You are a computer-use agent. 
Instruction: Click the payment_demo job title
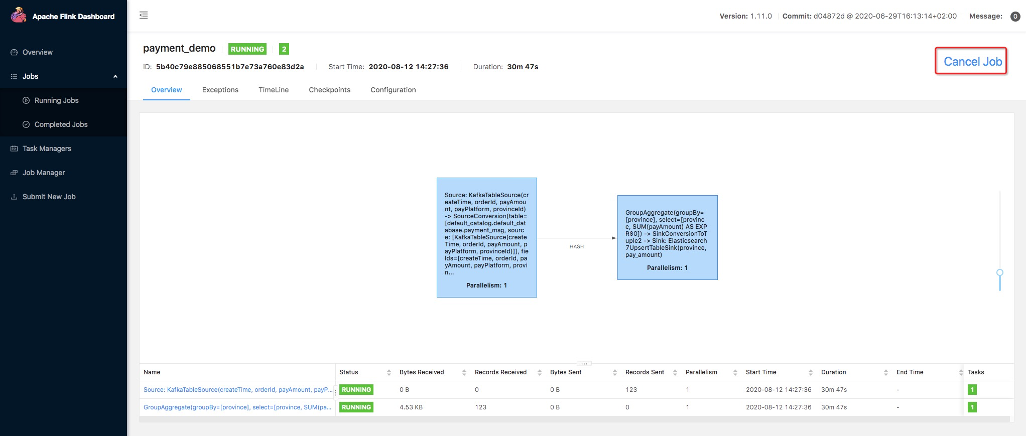tap(179, 48)
